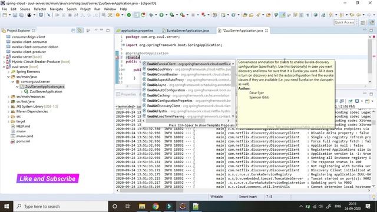This screenshot has height=212, width=377.
Task: Maximize the Console view
Action: click(x=371, y=94)
